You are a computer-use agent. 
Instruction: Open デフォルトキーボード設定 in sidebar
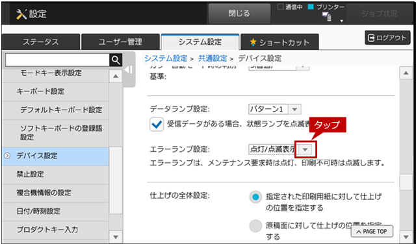pos(55,110)
